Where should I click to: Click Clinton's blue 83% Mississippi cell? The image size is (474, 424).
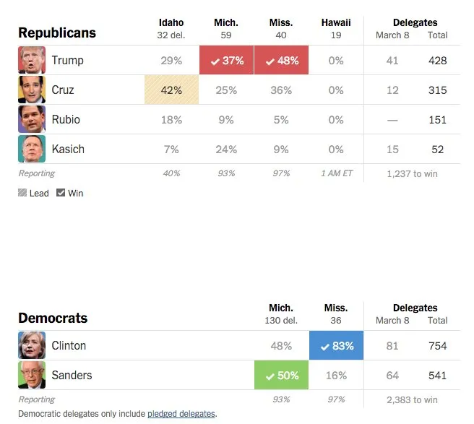tap(336, 345)
